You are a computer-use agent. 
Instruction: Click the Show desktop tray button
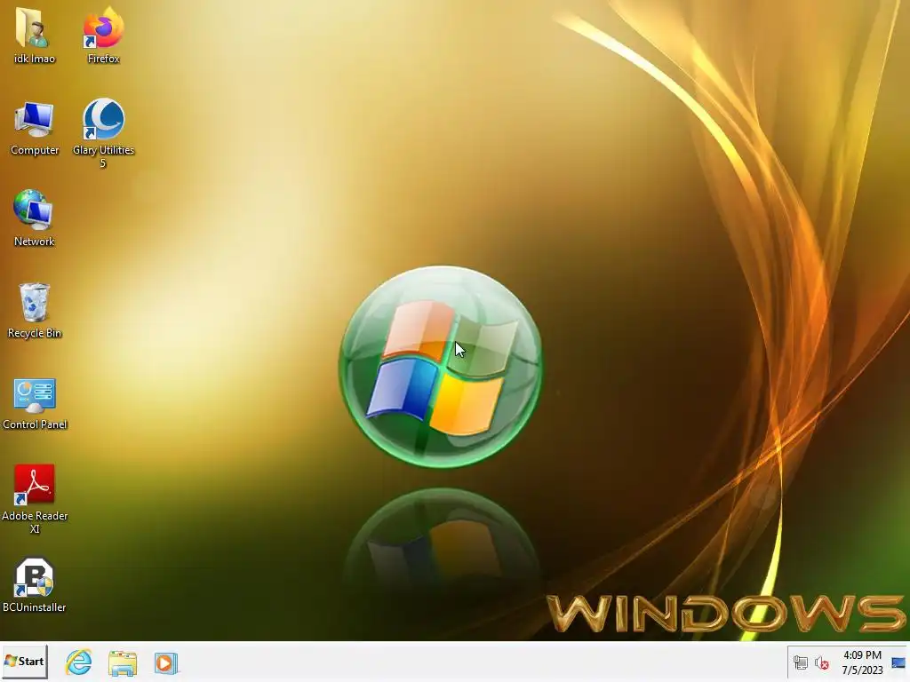click(898, 662)
